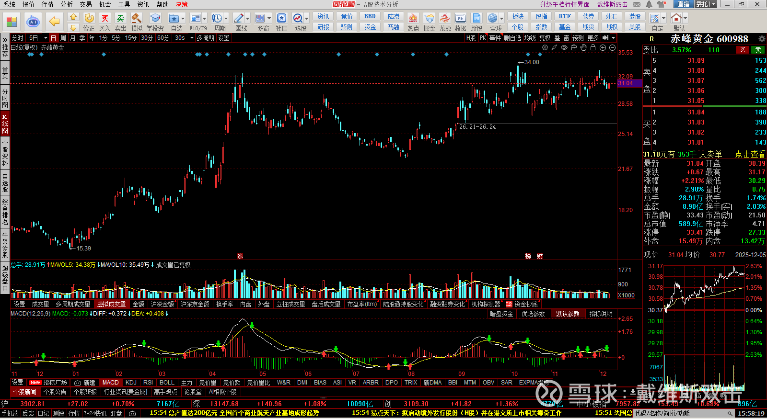
Task: Open the 周期 period dropdown arrow
Action: 226,19
